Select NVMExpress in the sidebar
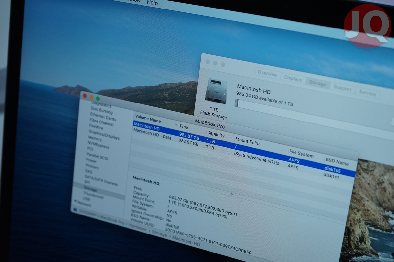This screenshot has height=262, width=394. point(98,145)
